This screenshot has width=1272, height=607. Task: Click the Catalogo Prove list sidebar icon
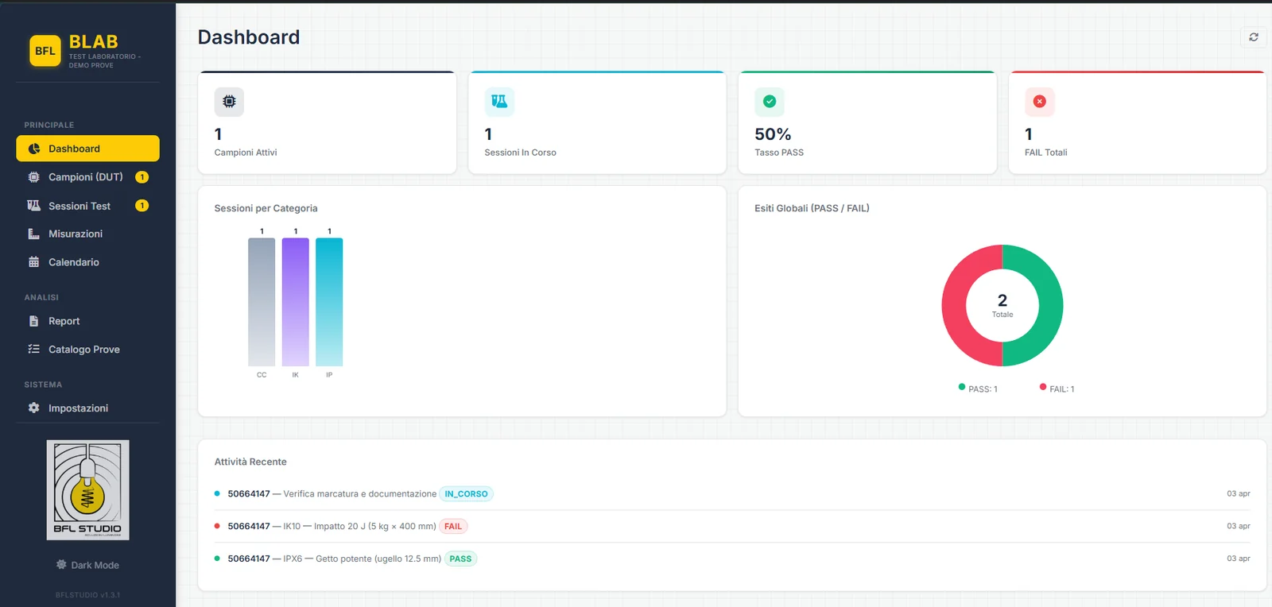(x=33, y=349)
